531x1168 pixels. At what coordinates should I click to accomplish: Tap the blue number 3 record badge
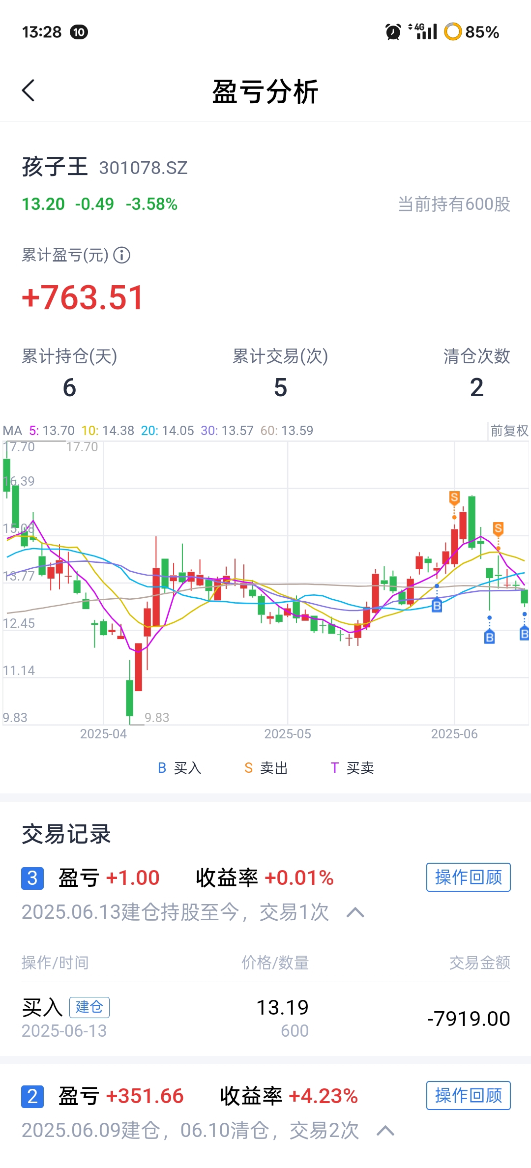[x=32, y=878]
